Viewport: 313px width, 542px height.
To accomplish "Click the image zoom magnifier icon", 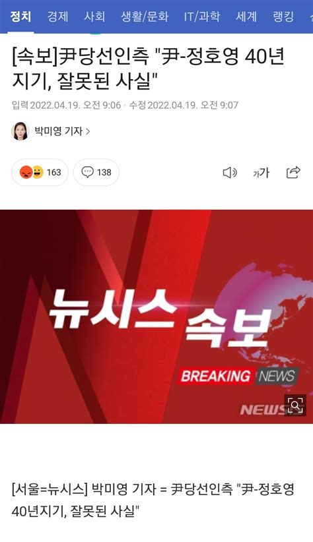I will (295, 405).
